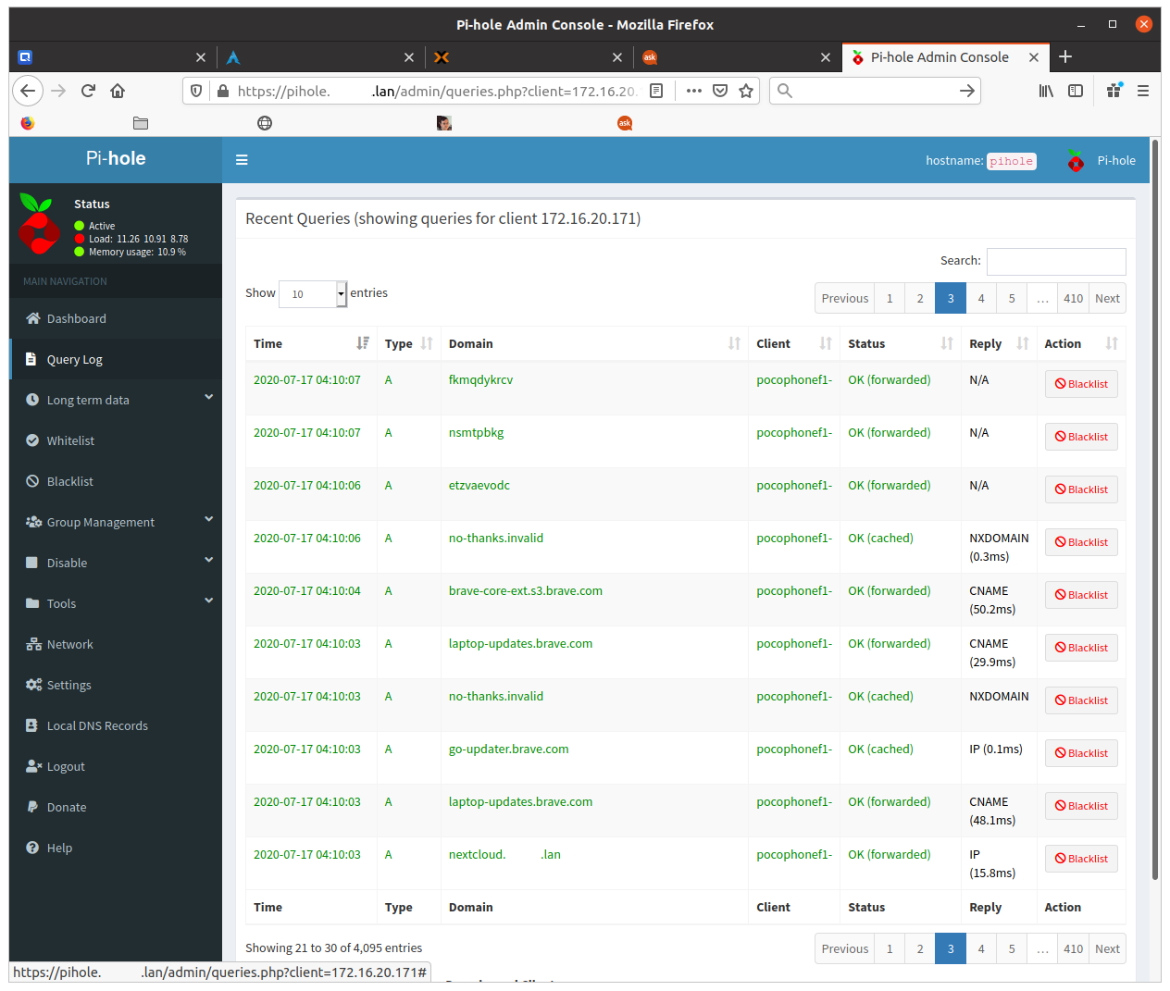The image size is (1170, 991).
Task: Click the 2020-07-17 04:10:04 timestamp
Action: (307, 590)
